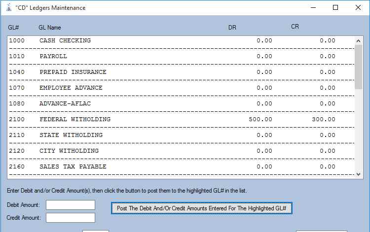Click the GL number 1000
Image resolution: width=370 pixels, height=232 pixels.
[x=17, y=40]
